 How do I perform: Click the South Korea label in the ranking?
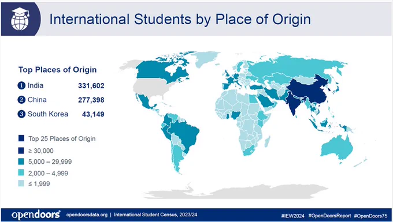coord(47,114)
